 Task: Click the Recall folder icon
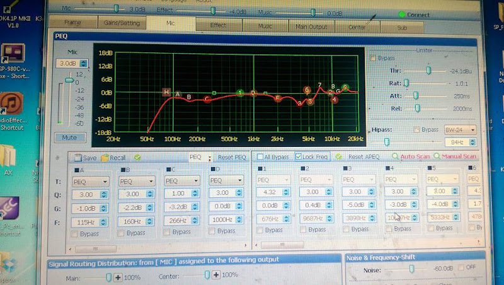pos(105,158)
